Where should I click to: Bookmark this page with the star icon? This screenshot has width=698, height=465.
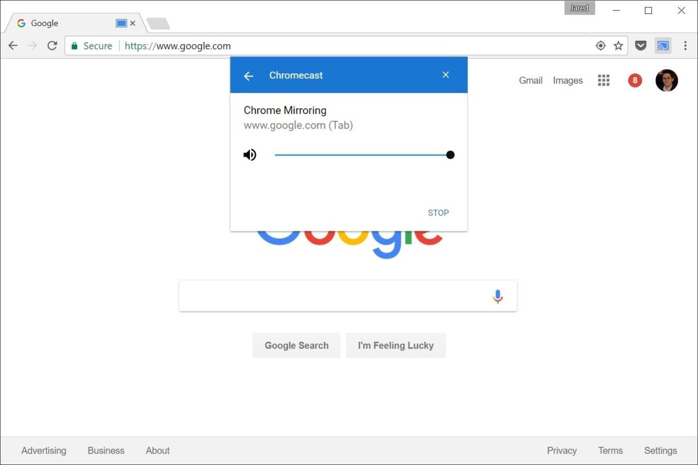[618, 45]
